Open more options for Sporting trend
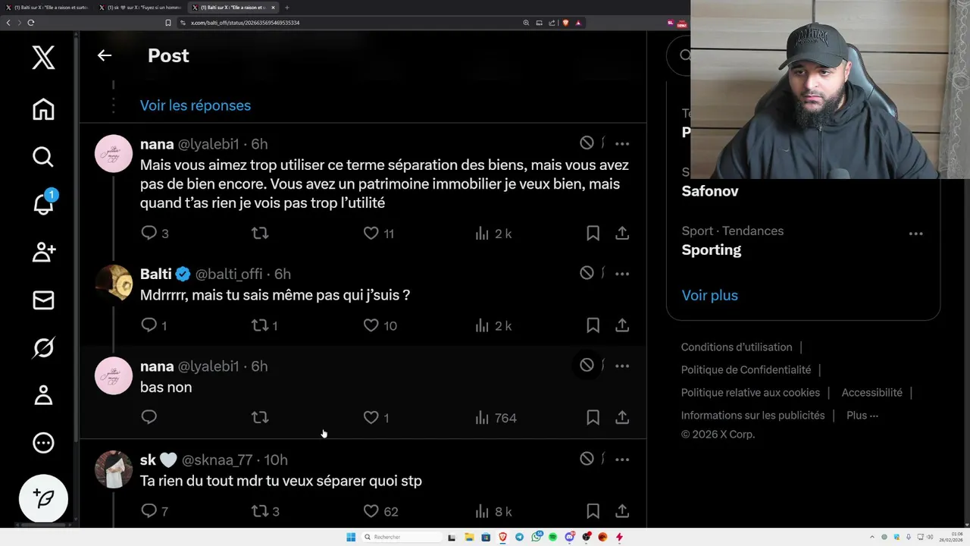This screenshot has height=546, width=970. (x=916, y=234)
